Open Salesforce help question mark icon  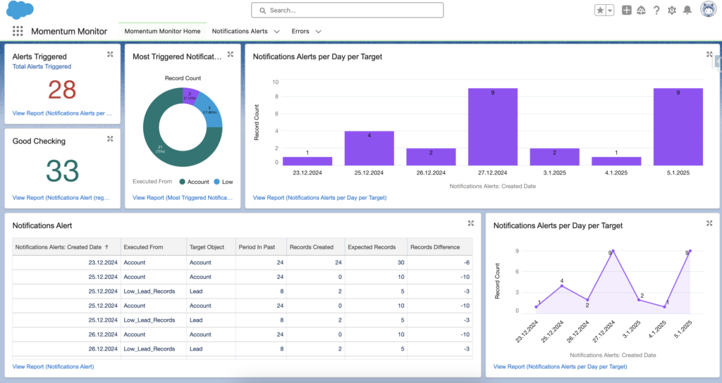(x=656, y=10)
